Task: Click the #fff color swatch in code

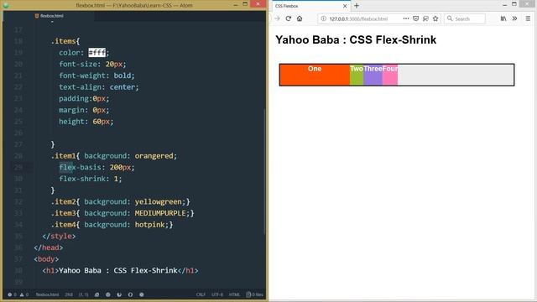Action: click(97, 52)
